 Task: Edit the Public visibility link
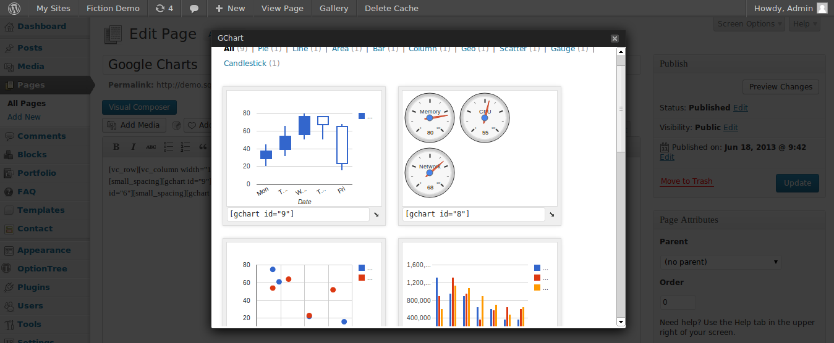(731, 128)
